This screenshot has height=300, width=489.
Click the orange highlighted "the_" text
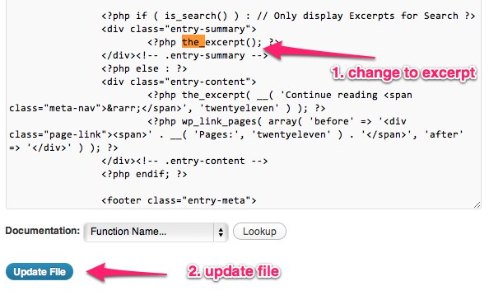193,42
